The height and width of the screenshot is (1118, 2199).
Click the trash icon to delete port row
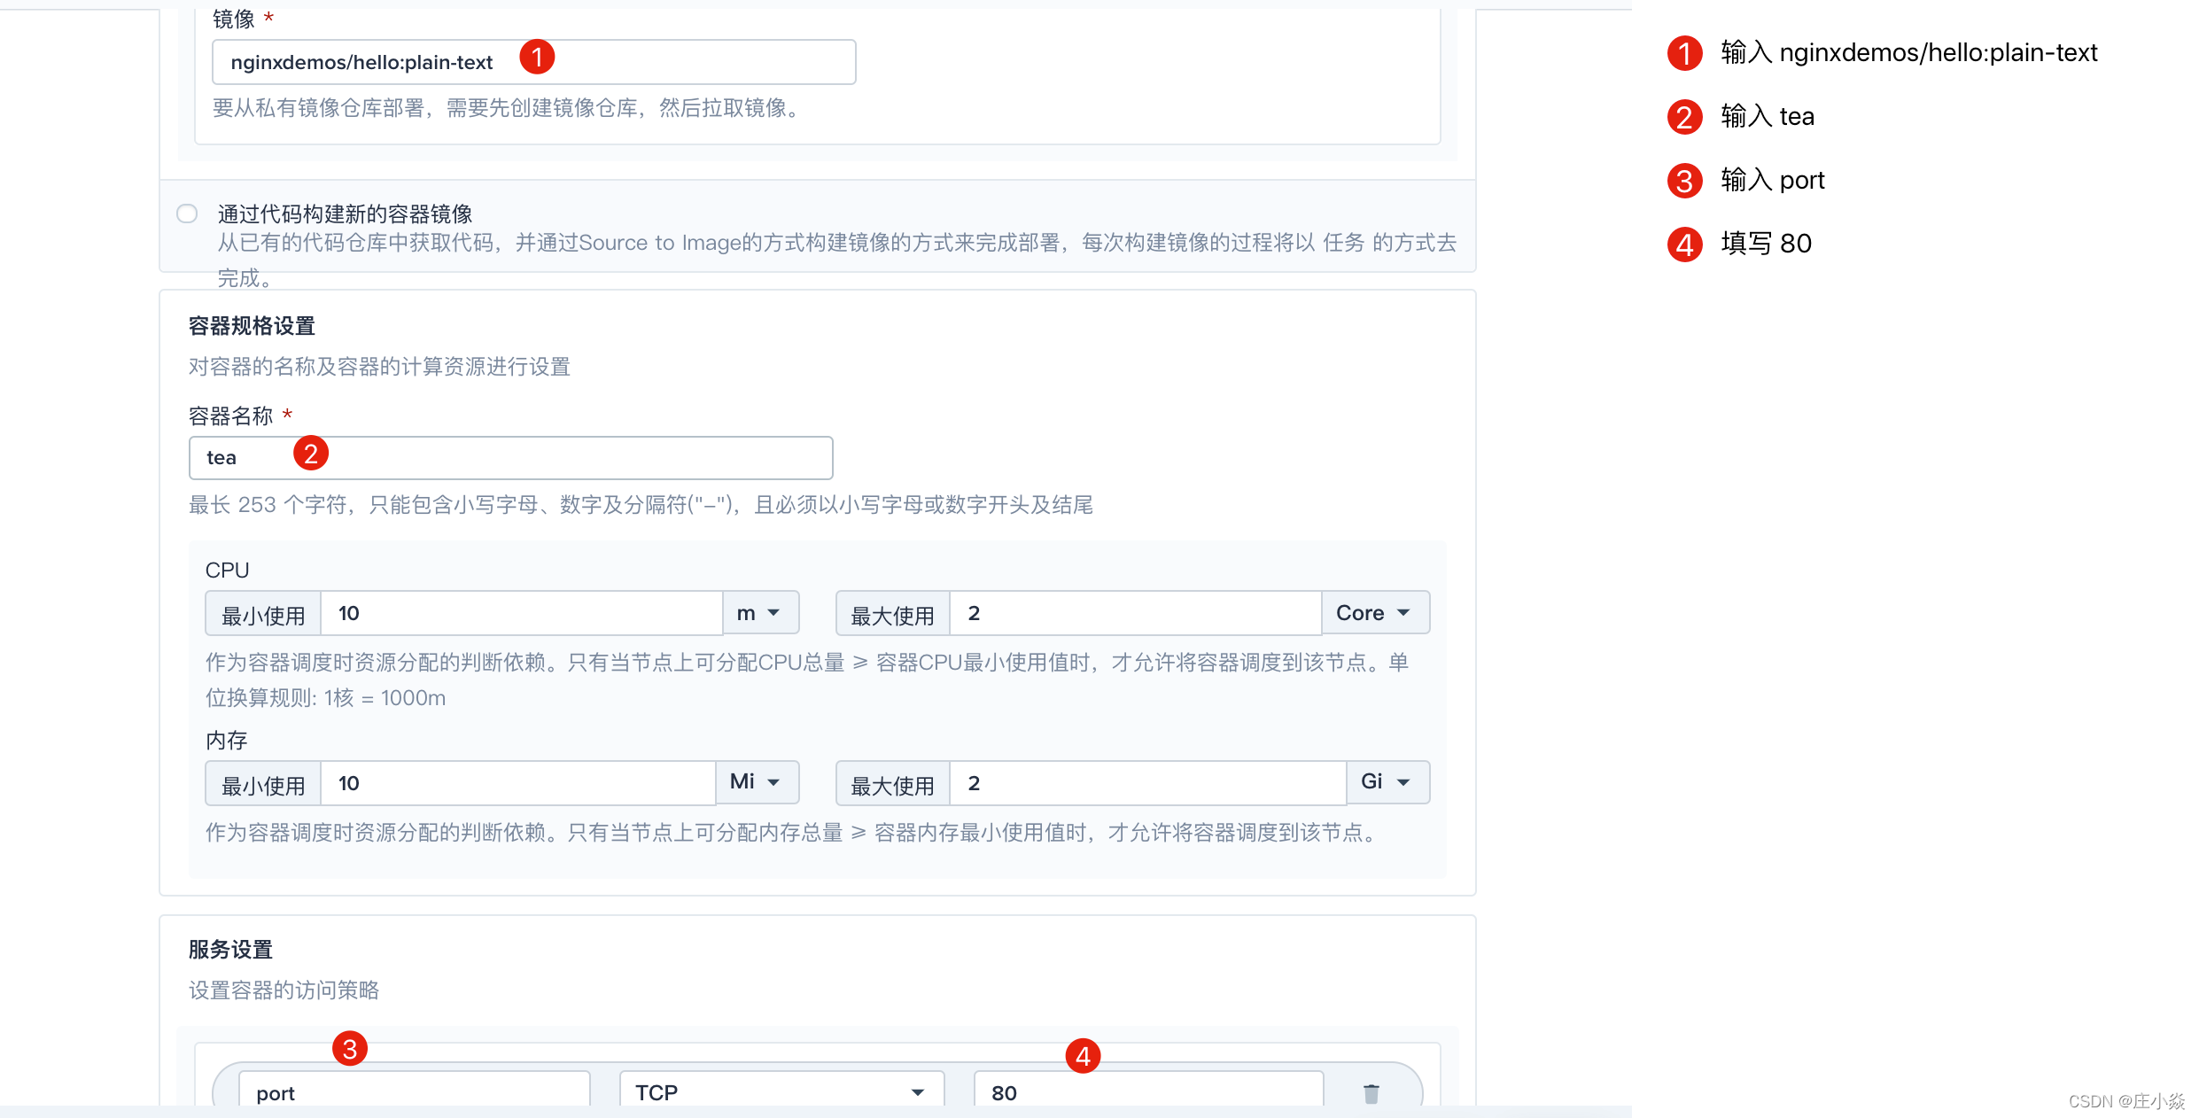point(1371,1093)
